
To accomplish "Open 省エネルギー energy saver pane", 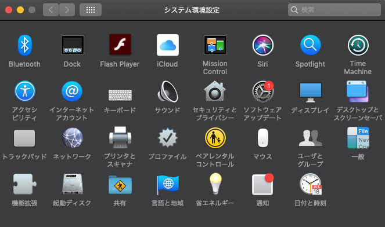I will click(215, 184).
